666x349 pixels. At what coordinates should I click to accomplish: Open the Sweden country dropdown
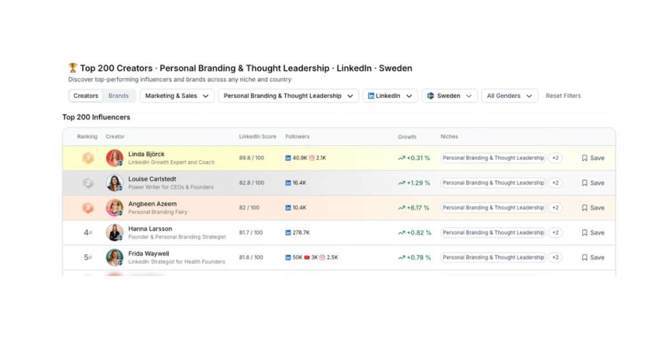(x=449, y=95)
